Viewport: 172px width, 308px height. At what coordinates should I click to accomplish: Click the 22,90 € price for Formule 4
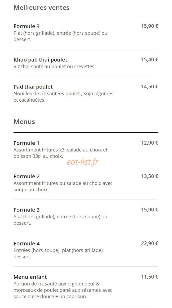(150, 243)
